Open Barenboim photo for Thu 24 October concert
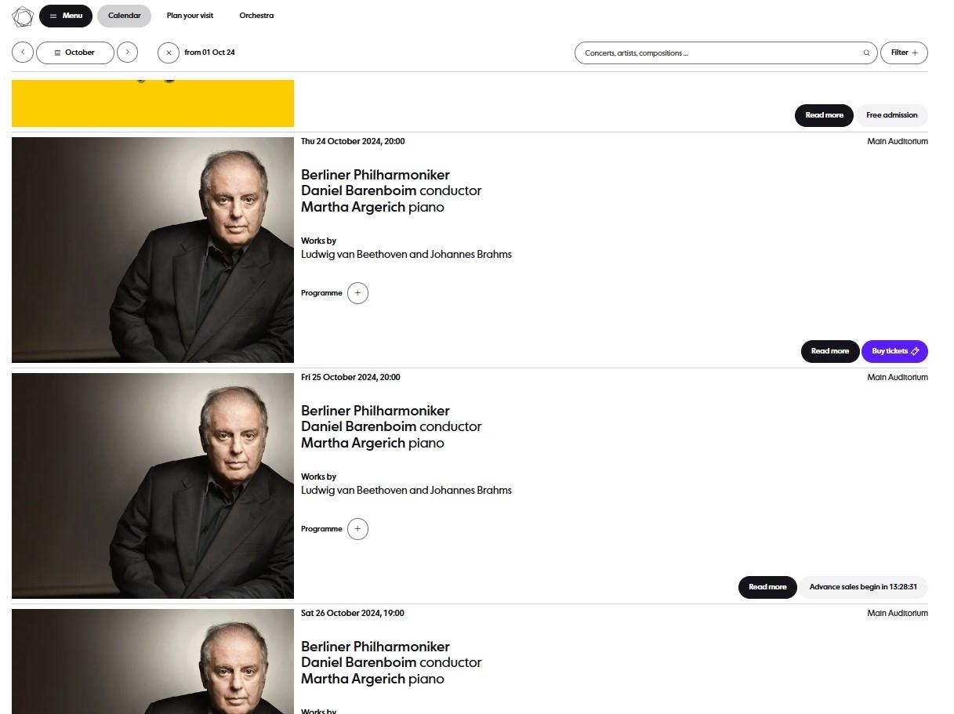954x714 pixels. pos(153,250)
